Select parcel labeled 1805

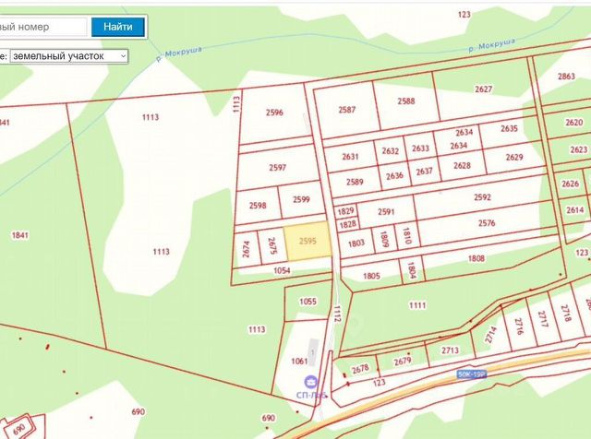coord(371,276)
